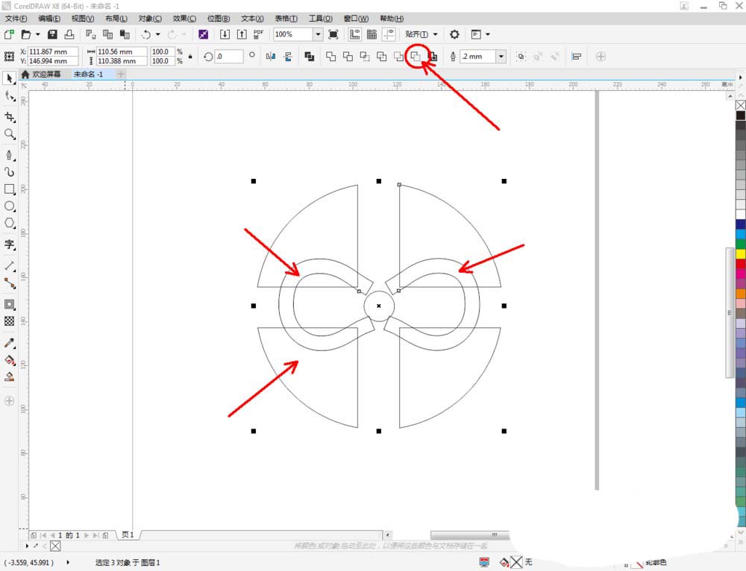Open the 效果(C) menu
This screenshot has height=571, width=746.
point(184,19)
